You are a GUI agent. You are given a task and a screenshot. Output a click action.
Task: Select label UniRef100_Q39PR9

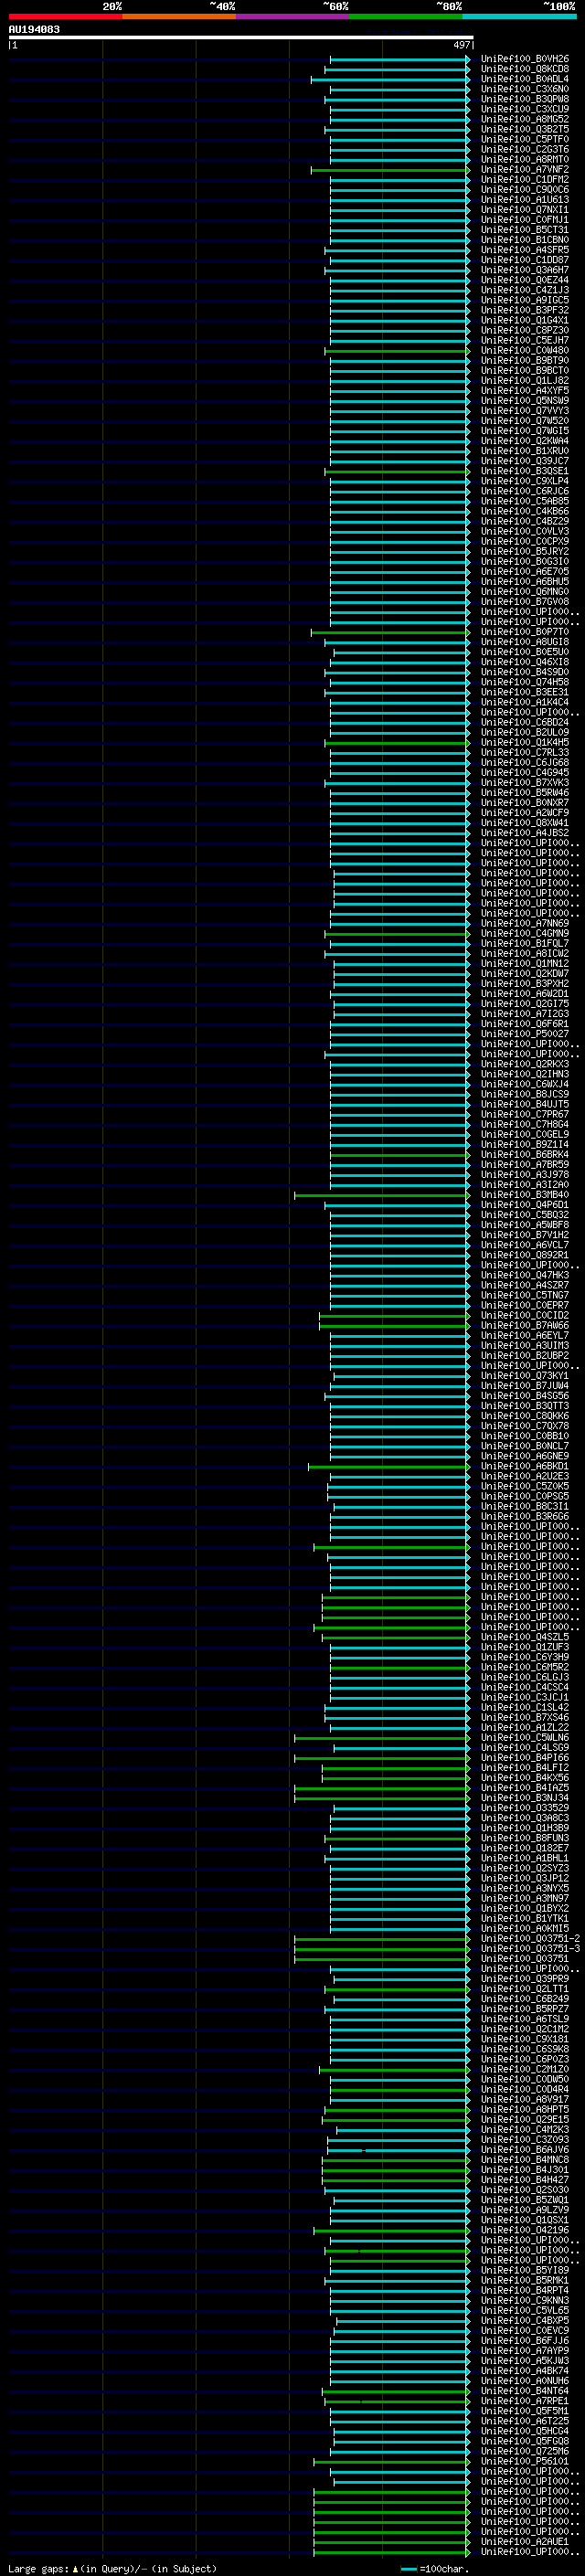[x=525, y=1979]
